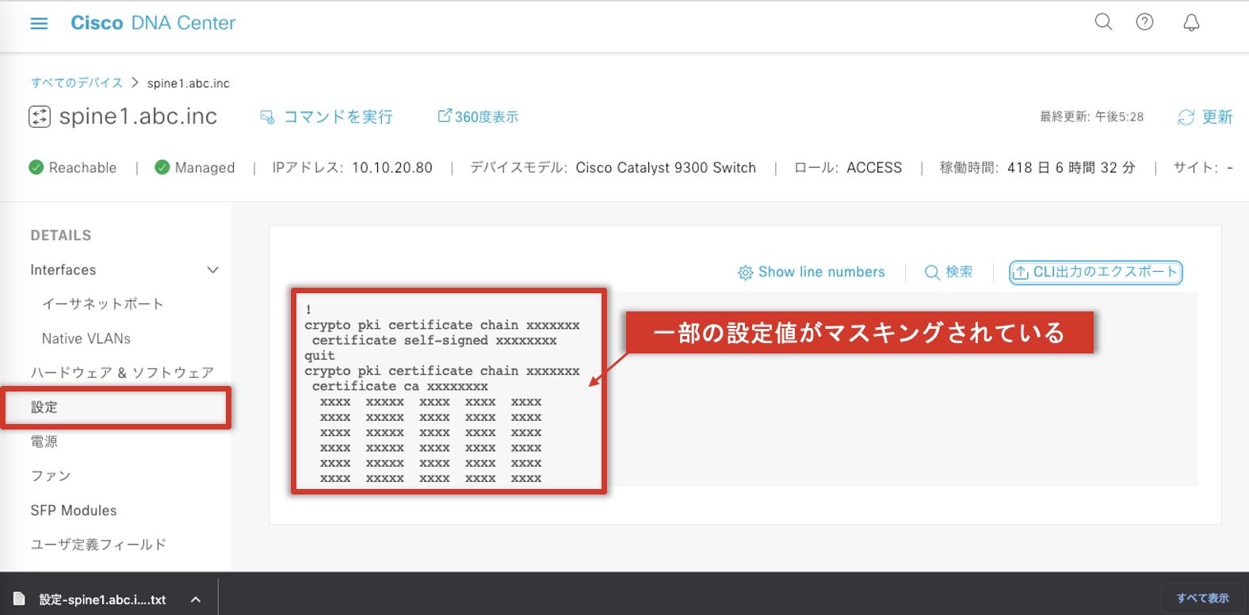The width and height of the screenshot is (1249, 615).
Task: Click the Reachable status label
Action: click(82, 167)
